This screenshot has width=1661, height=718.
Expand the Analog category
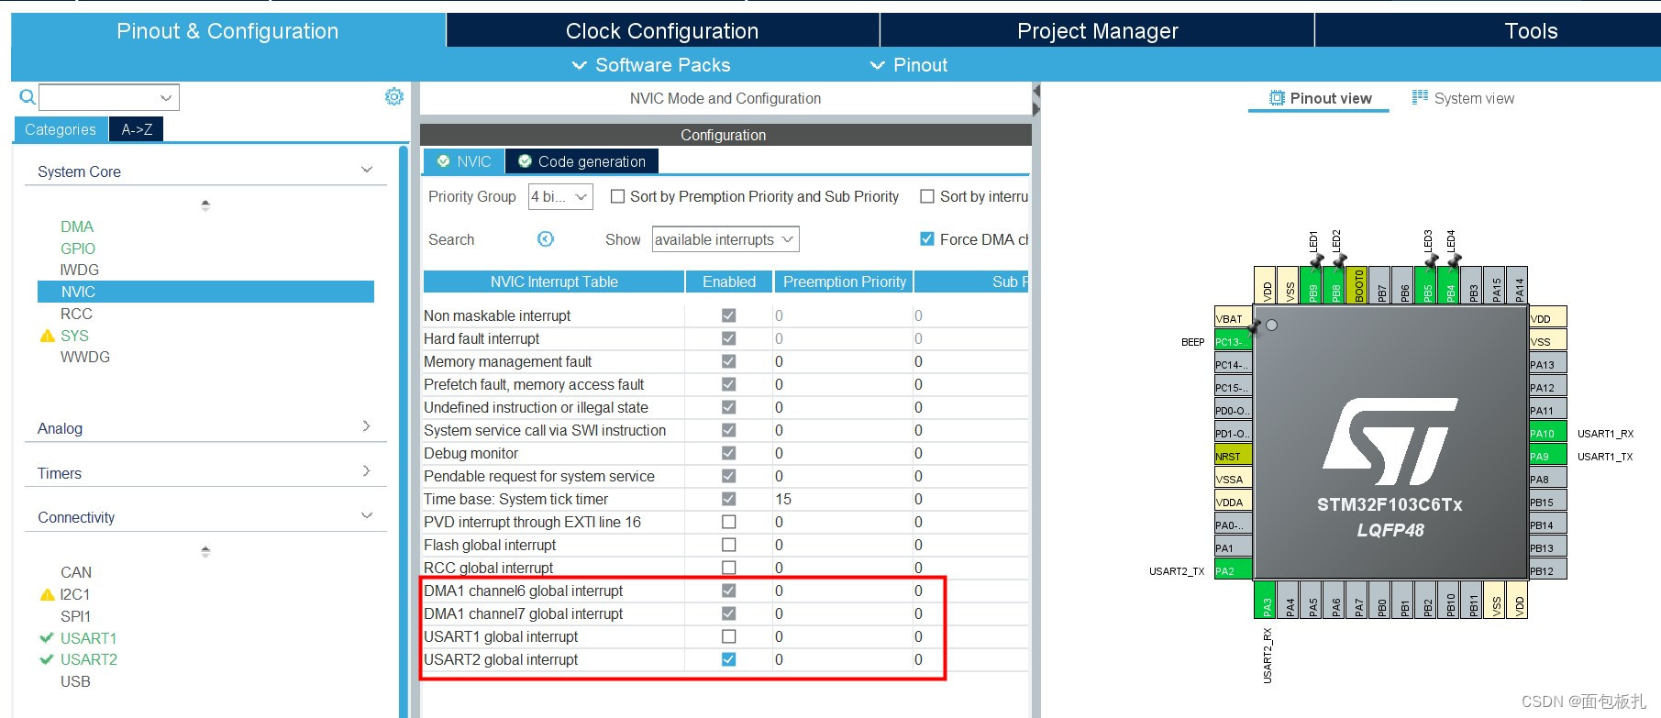tap(367, 425)
